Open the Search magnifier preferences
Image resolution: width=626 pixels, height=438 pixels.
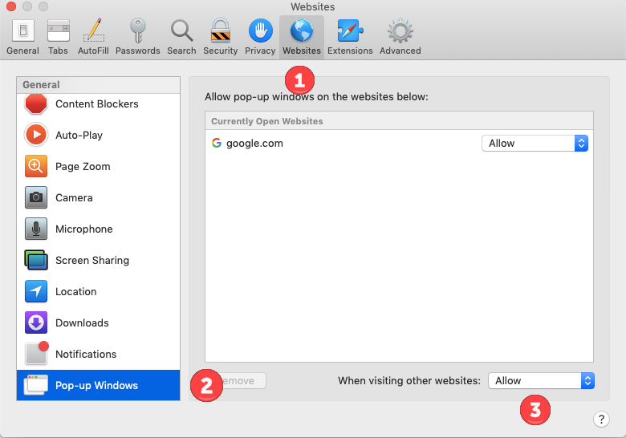(x=181, y=37)
